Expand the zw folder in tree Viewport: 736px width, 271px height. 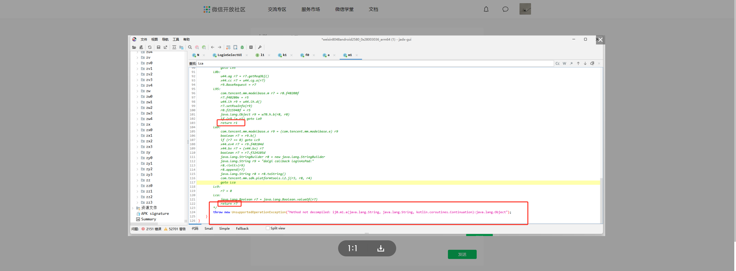[x=137, y=91]
